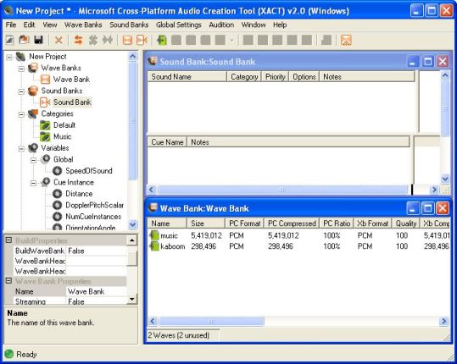Click the property grid scroll up arrow
457x364 pixels.
(132, 240)
